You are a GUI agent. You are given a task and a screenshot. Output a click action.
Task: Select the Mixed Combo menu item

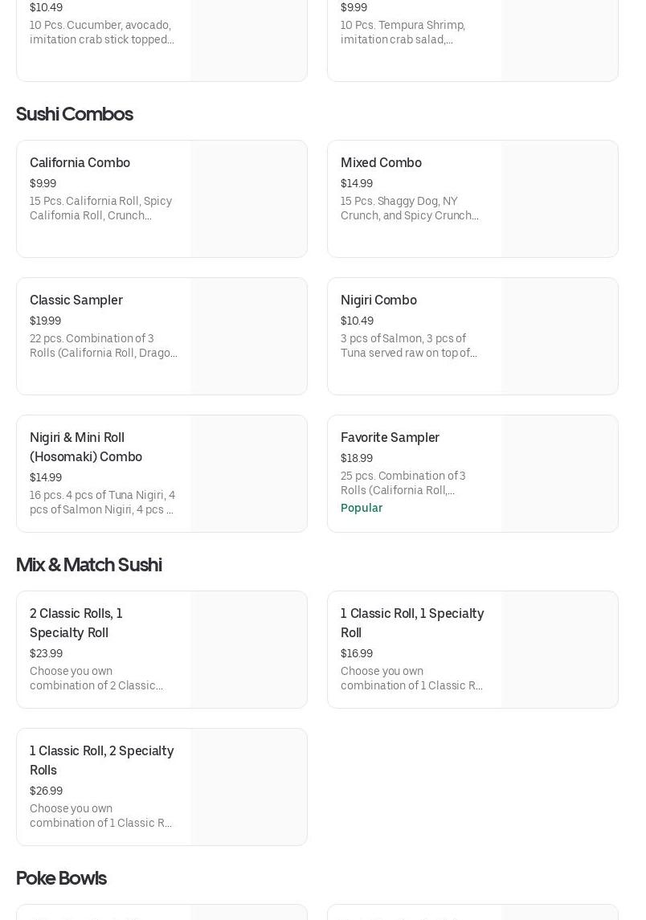(x=381, y=163)
